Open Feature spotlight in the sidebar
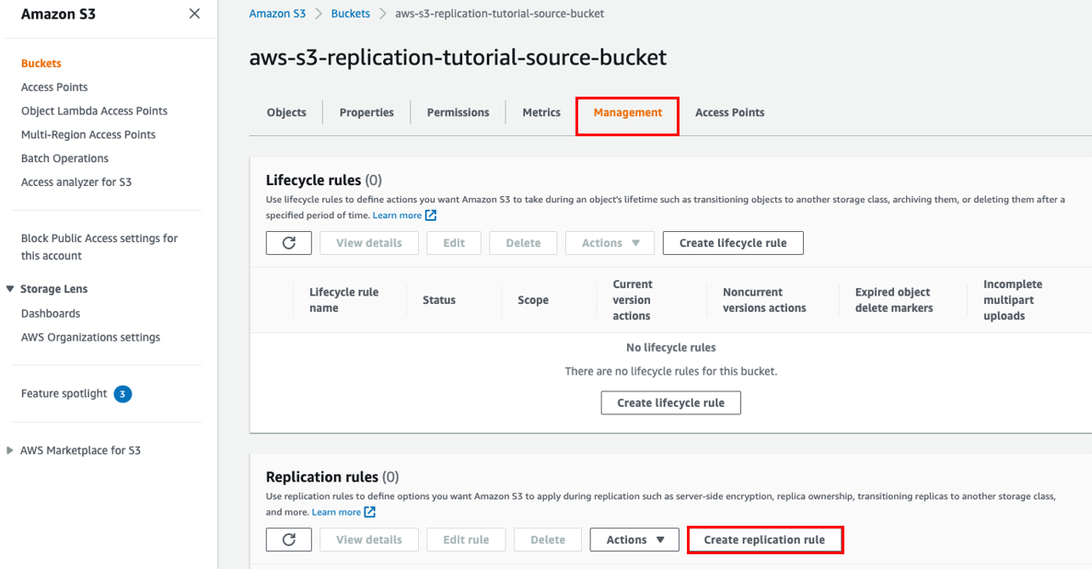 pos(64,393)
